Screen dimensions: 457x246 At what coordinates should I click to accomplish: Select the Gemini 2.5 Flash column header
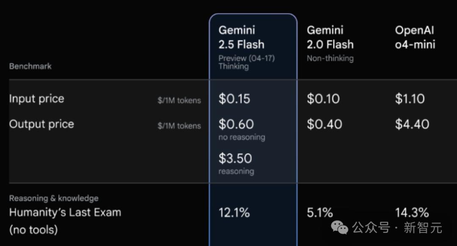pos(241,37)
